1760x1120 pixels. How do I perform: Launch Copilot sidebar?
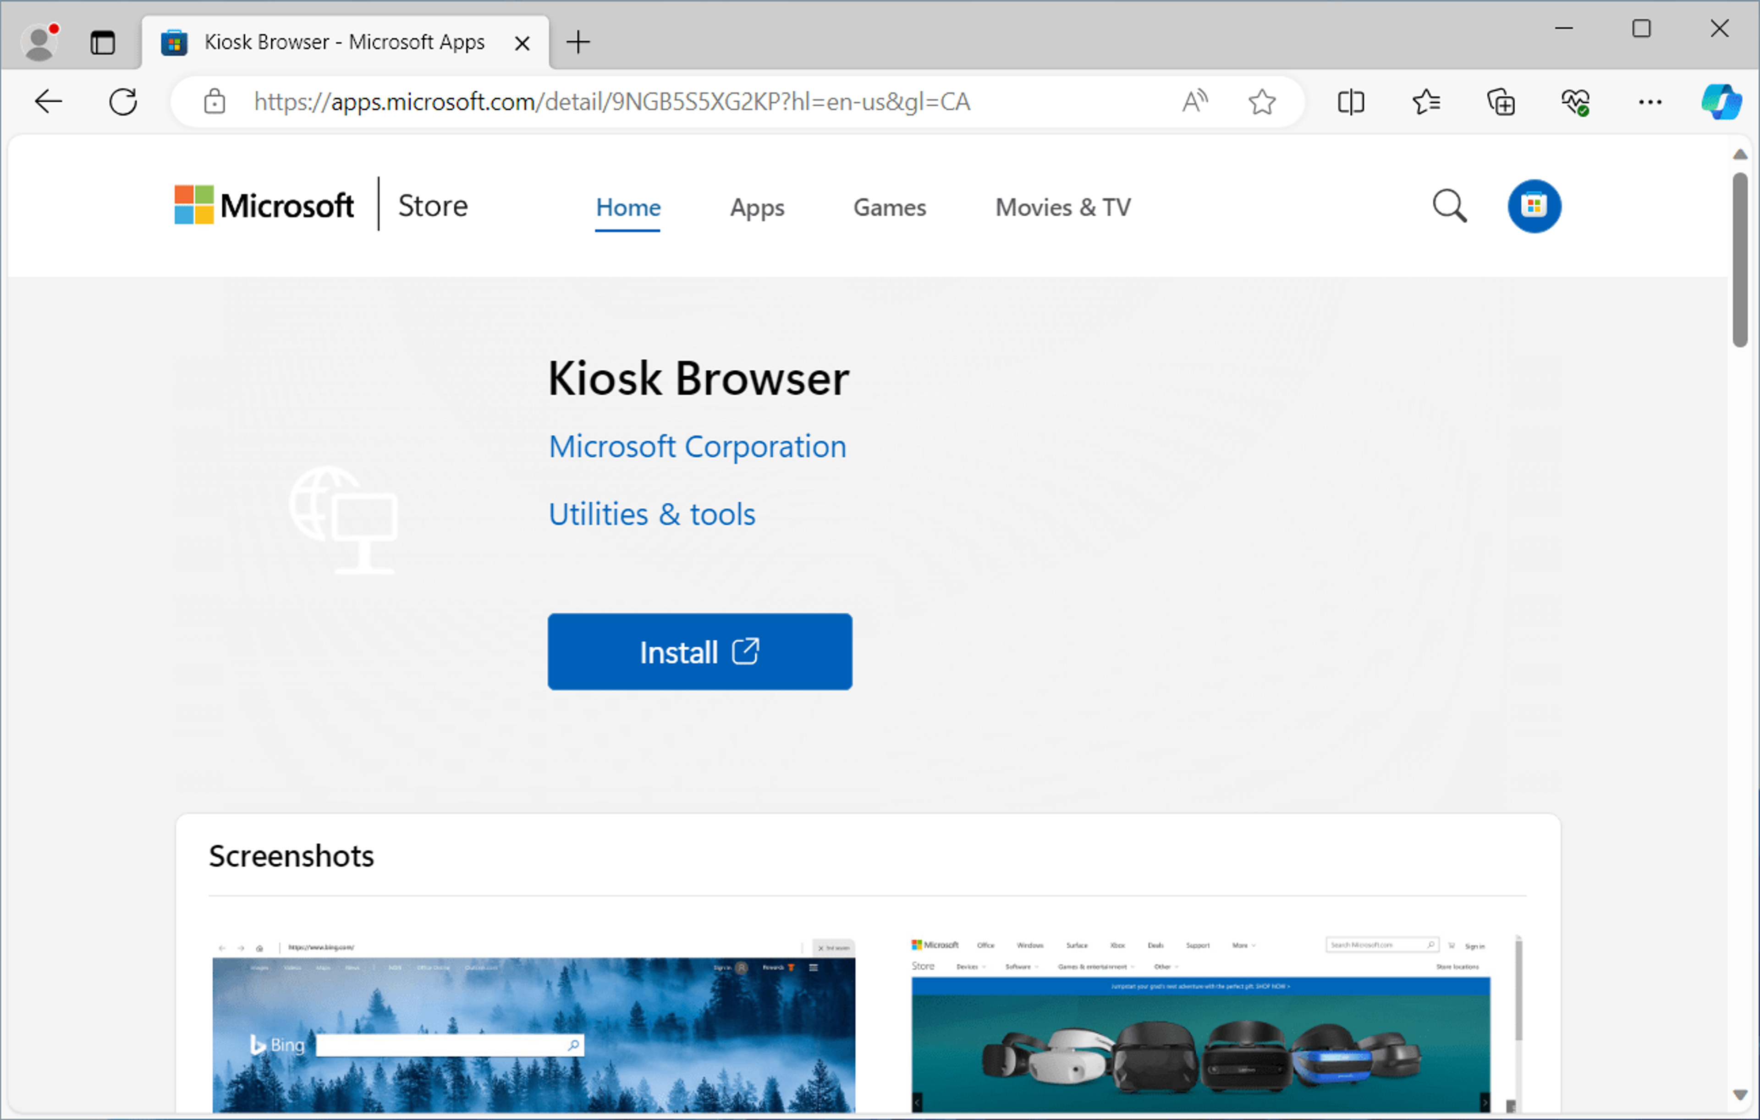(x=1721, y=102)
